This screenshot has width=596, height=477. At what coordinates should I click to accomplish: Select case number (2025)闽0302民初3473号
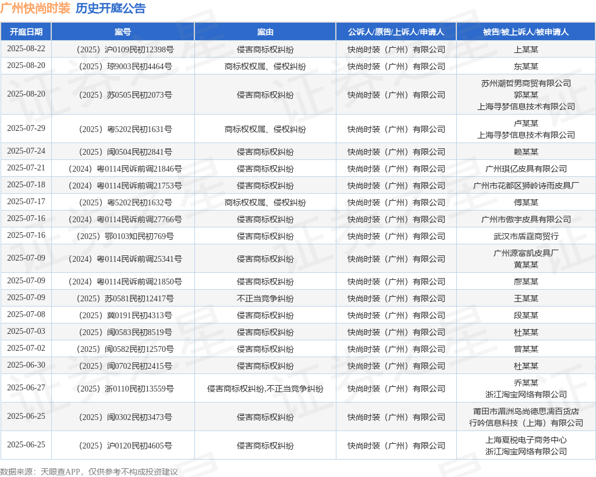125,417
